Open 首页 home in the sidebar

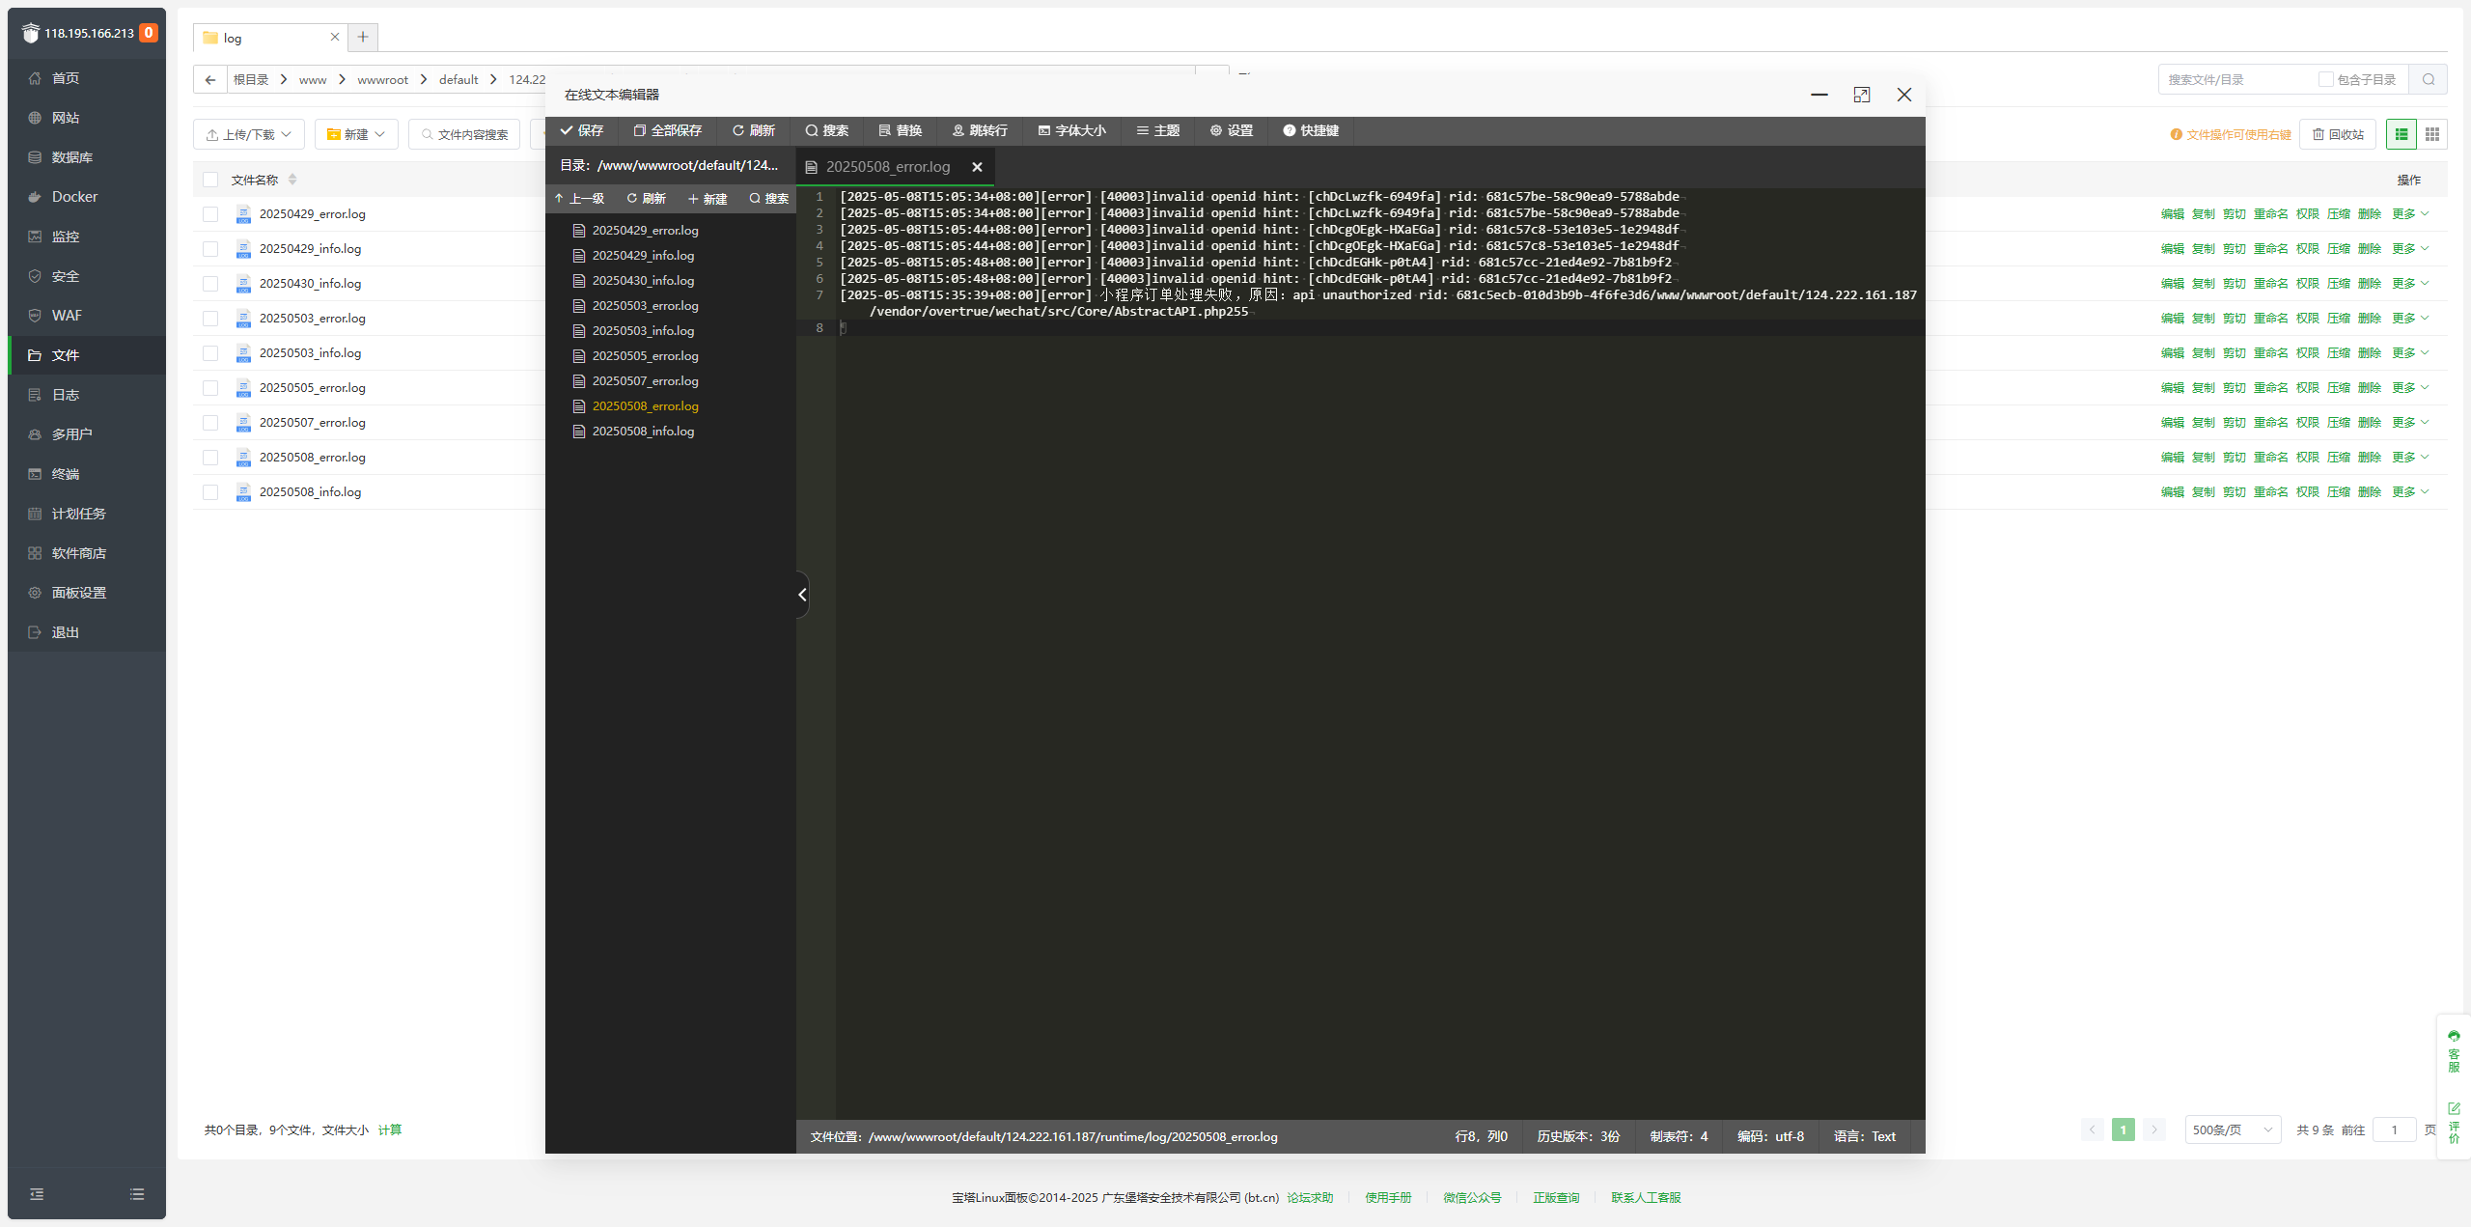coord(87,78)
